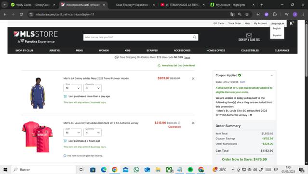
Task: Open Women category menu
Action: [104, 51]
